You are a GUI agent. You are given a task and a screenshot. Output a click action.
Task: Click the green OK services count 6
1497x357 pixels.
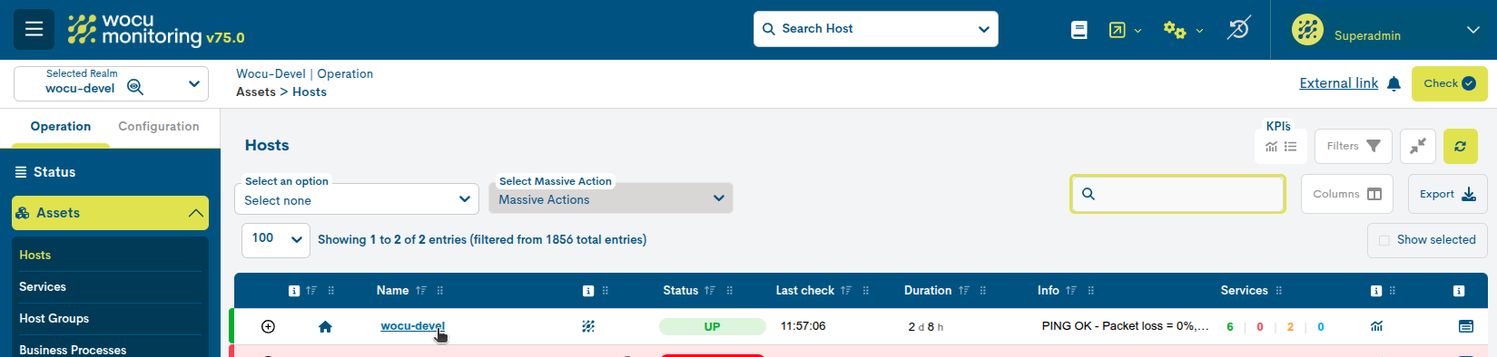coord(1230,327)
